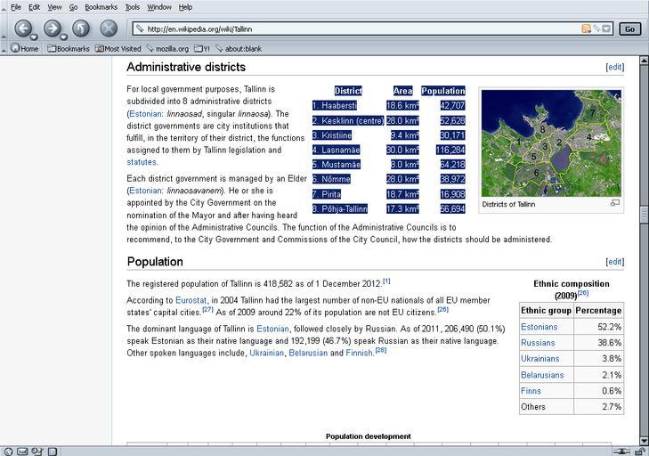
Task: Open the Bookmarks folder on bookmarks toolbar
Action: (x=69, y=48)
